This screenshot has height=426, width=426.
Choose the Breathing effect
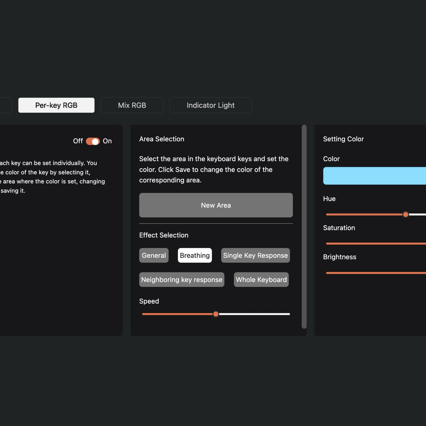click(x=195, y=255)
